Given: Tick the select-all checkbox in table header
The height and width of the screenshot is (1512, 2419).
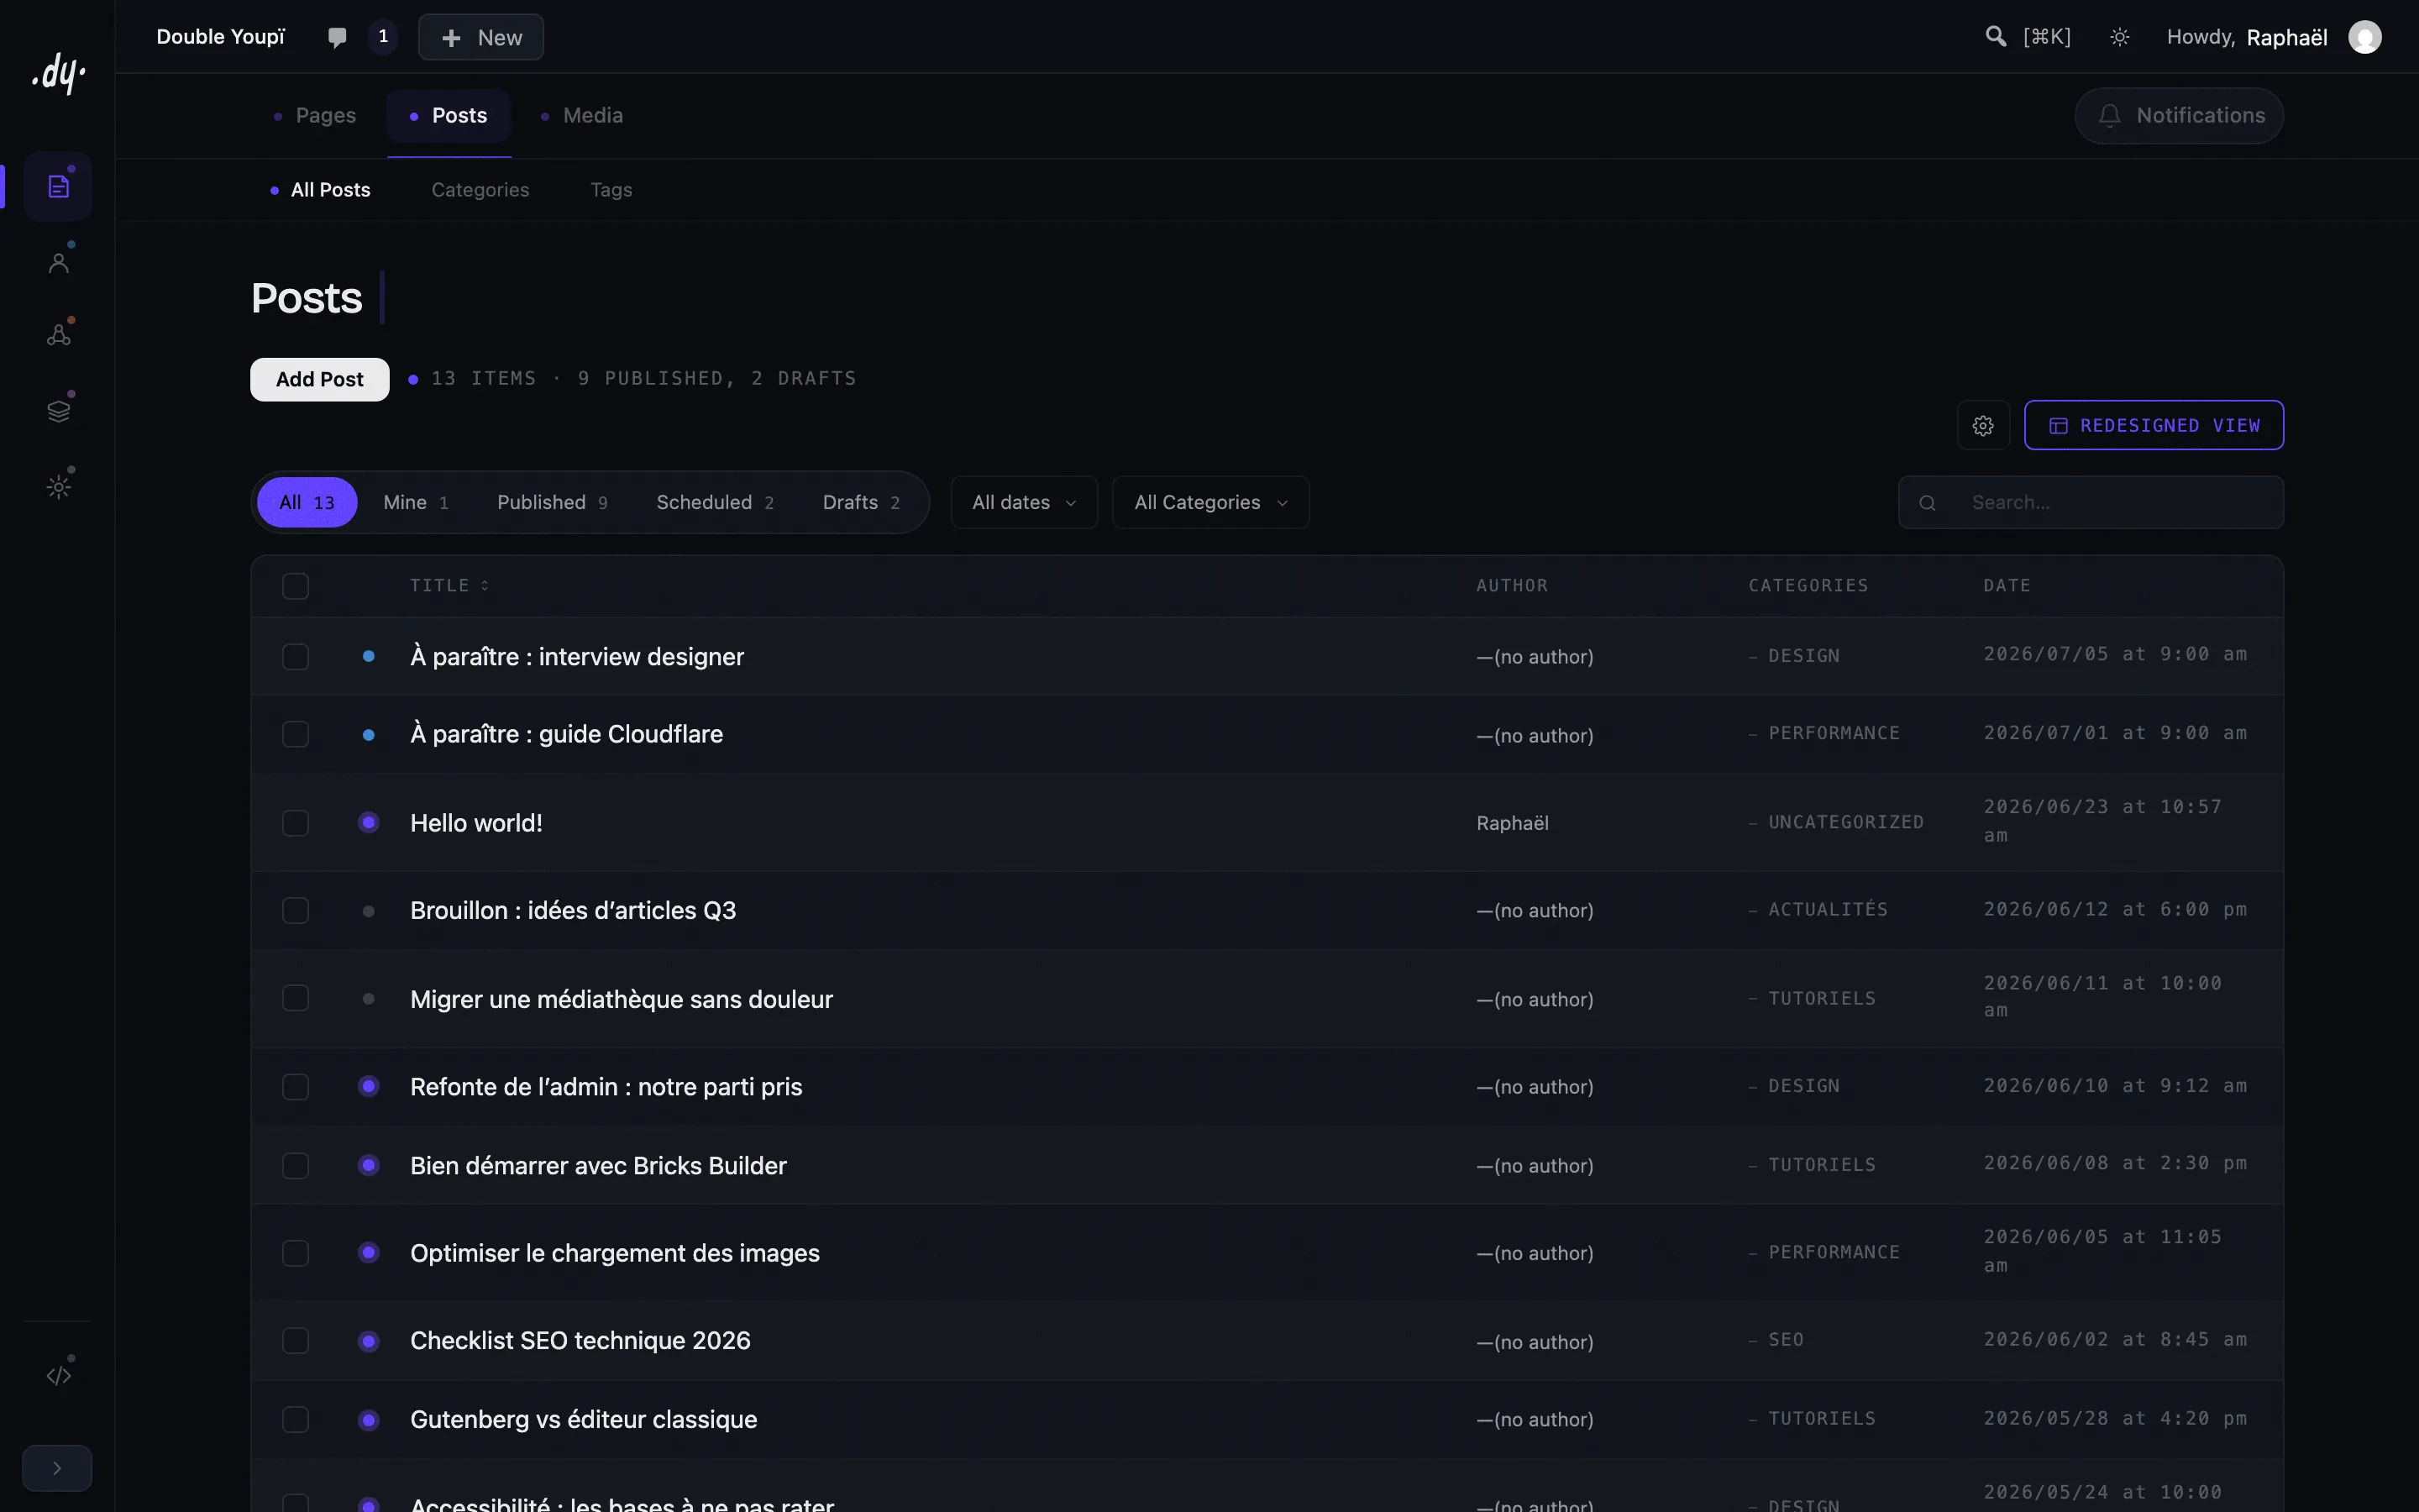Looking at the screenshot, I should click(x=296, y=586).
